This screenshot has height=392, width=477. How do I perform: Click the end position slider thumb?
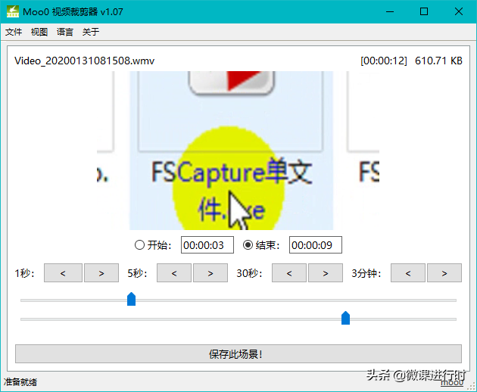345,318
